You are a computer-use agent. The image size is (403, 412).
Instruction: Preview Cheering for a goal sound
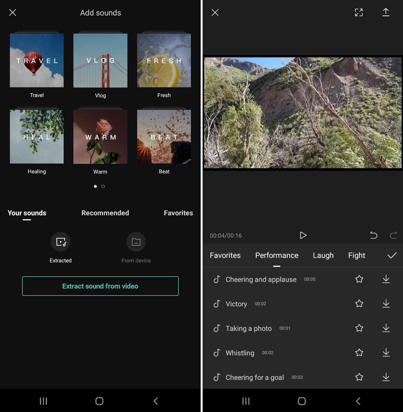pyautogui.click(x=255, y=377)
